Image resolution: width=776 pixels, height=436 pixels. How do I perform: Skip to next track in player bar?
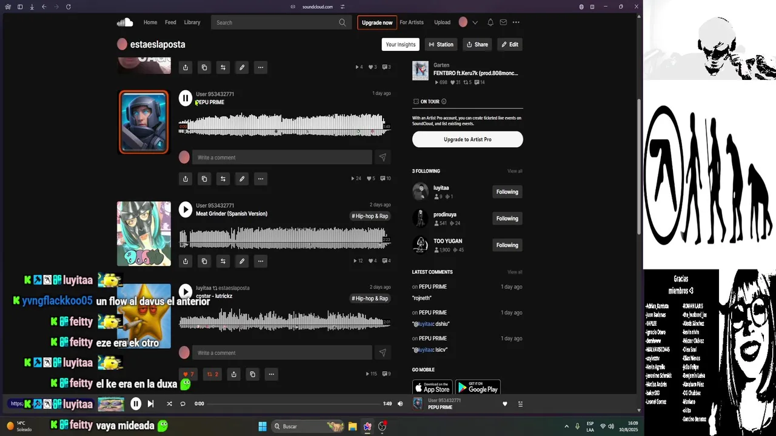[x=151, y=404]
